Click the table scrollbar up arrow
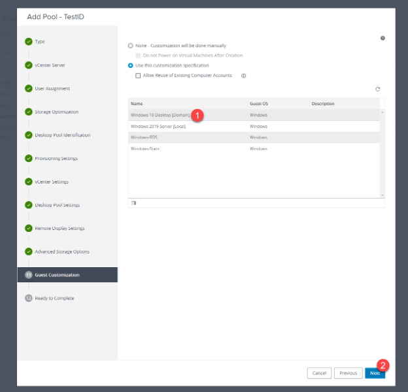This screenshot has width=408, height=392. (382, 112)
